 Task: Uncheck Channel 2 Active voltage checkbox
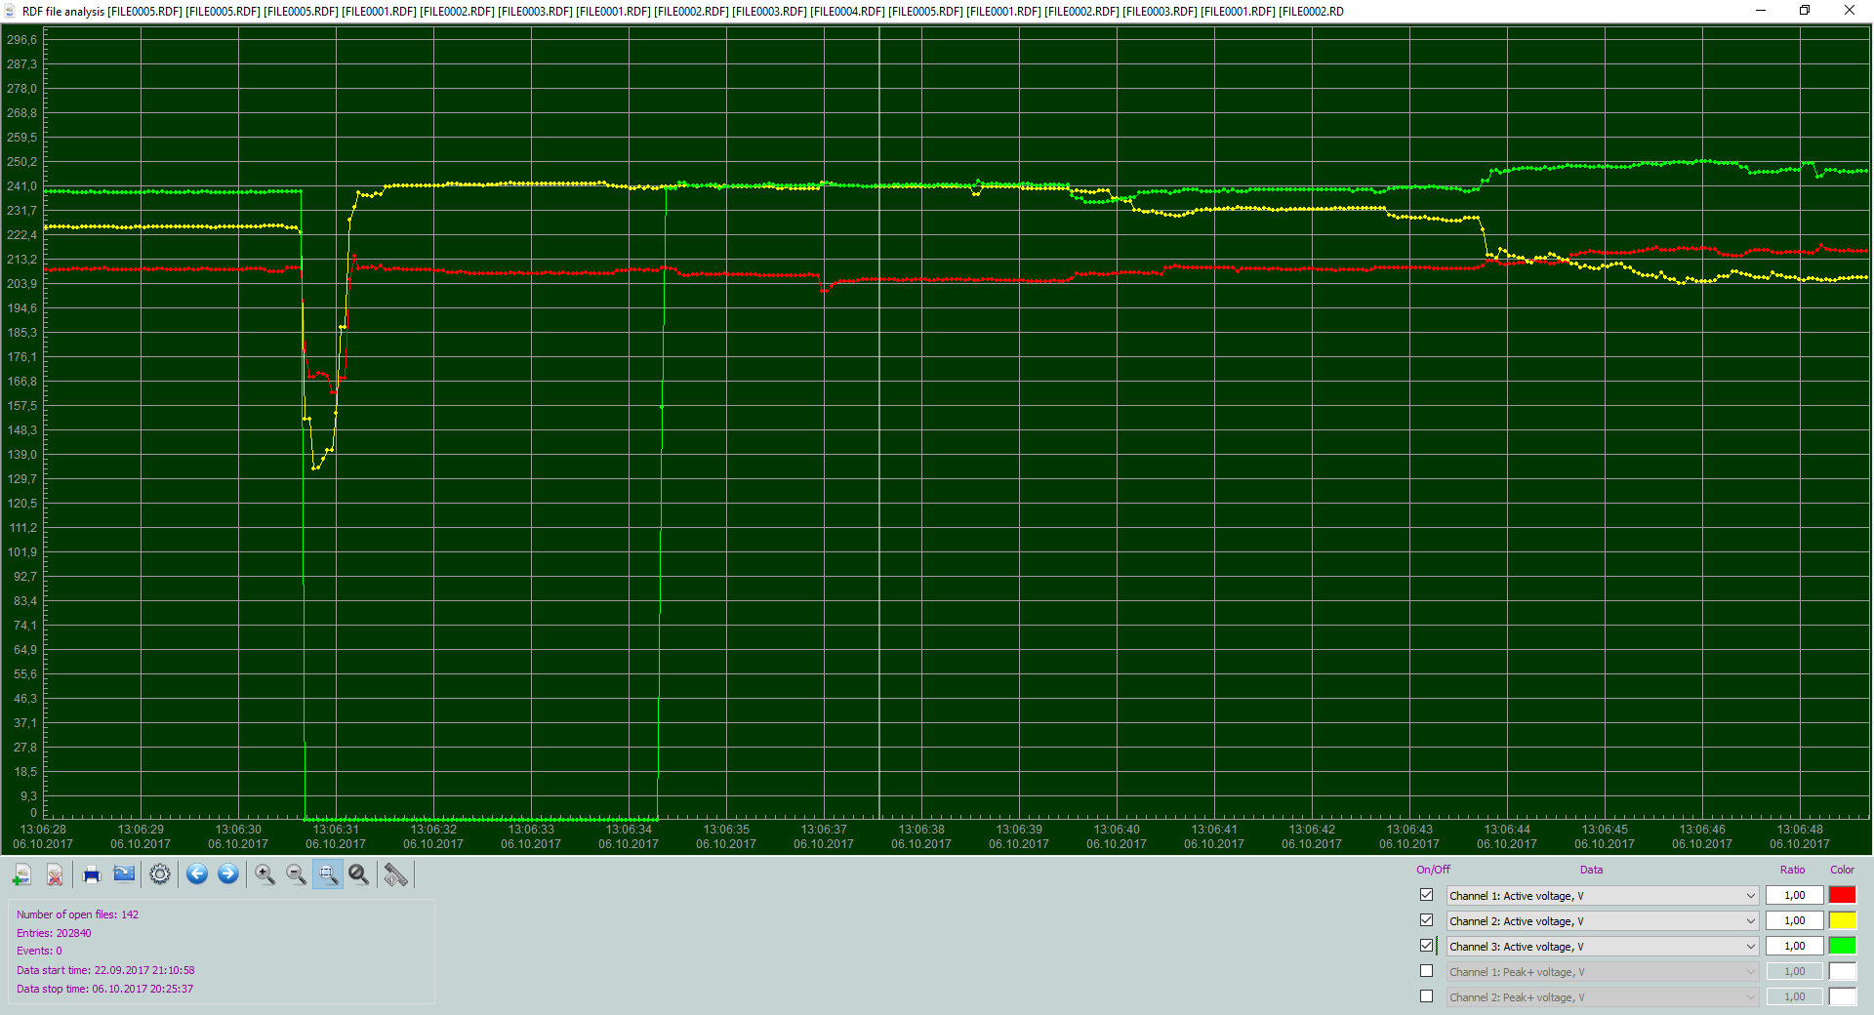[x=1427, y=920]
